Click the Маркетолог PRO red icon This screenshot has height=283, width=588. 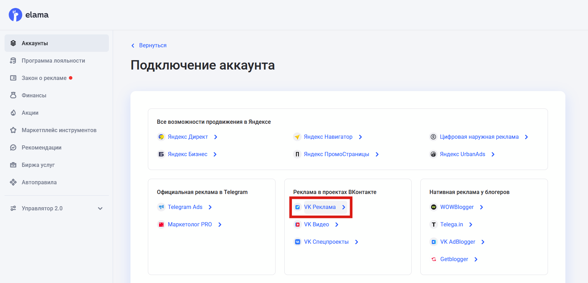161,225
